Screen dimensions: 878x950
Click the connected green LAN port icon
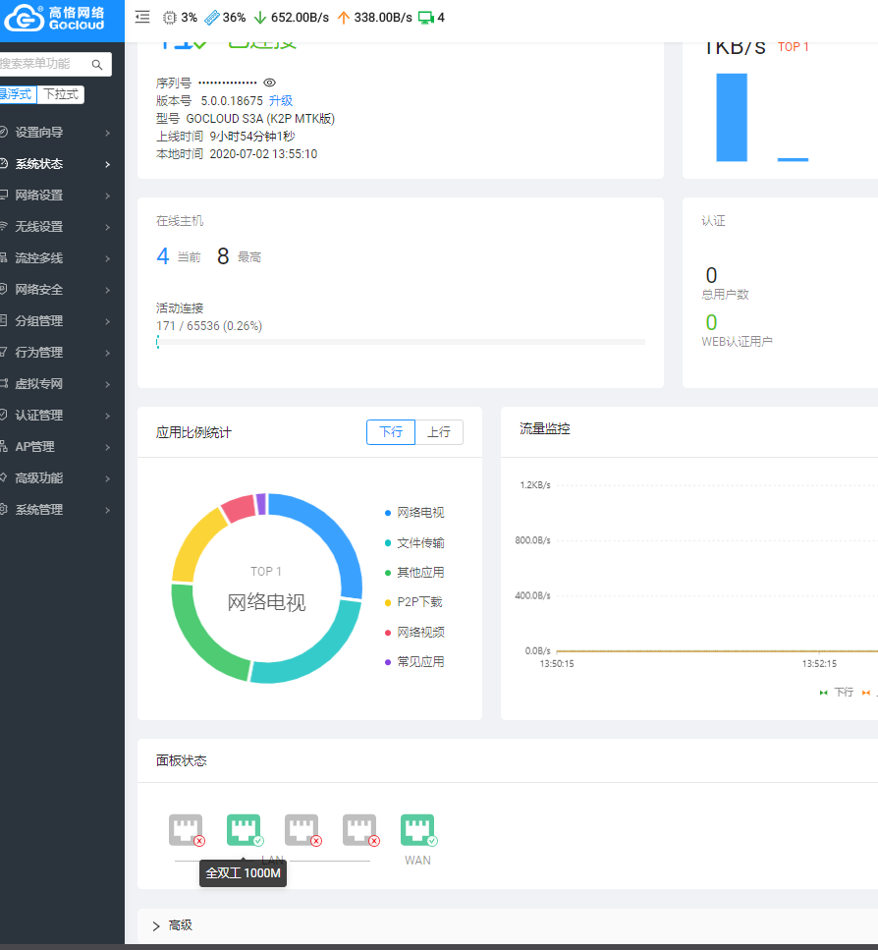(244, 830)
